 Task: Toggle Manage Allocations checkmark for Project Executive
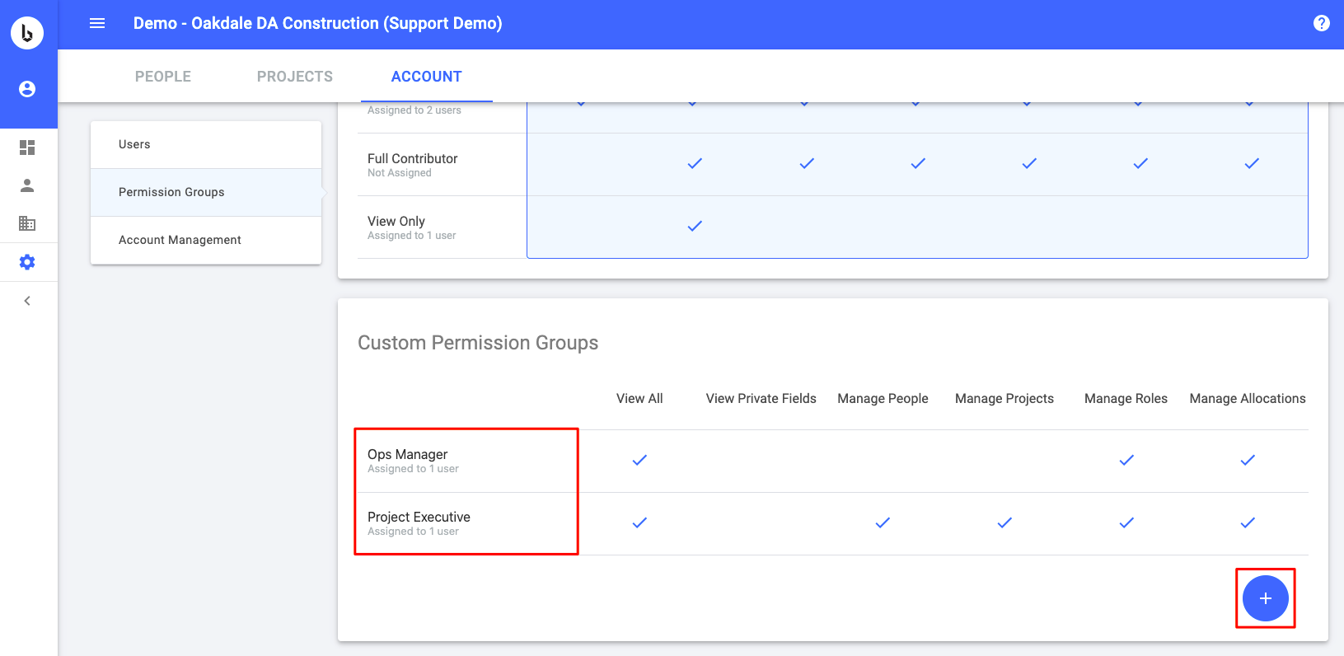pyautogui.click(x=1248, y=522)
